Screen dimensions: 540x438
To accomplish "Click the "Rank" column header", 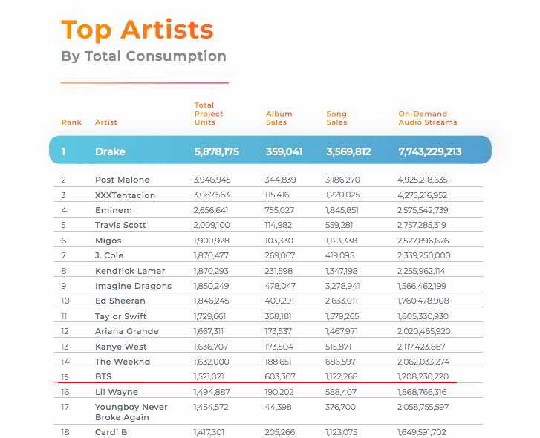I will pos(71,122).
